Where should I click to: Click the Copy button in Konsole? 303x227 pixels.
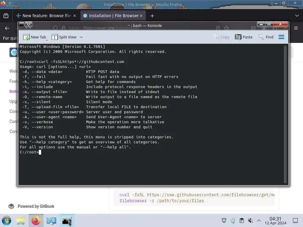coord(221,37)
